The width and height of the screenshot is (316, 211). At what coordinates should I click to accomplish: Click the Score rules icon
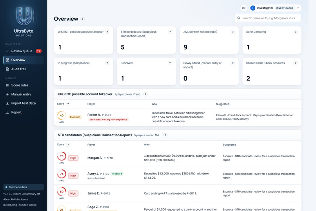(x=7, y=85)
